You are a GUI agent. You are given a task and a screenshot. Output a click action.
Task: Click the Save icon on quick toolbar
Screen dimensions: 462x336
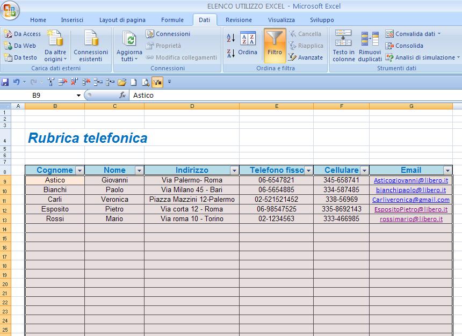[5, 82]
